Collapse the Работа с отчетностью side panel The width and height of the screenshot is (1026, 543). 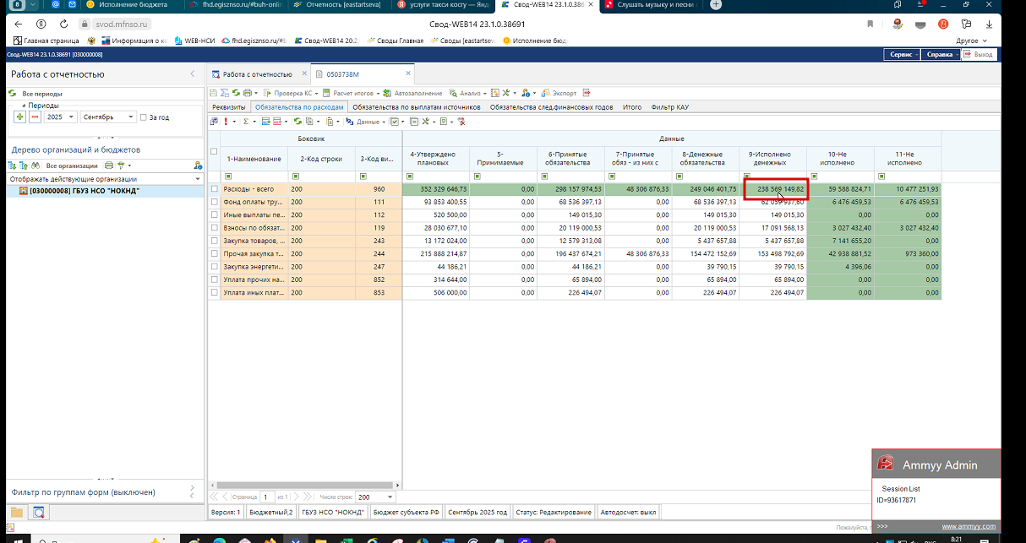click(192, 74)
